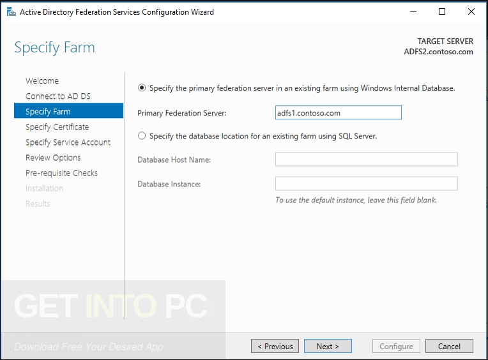Image resolution: width=488 pixels, height=360 pixels.
Task: Click the Database Host Name field
Action: 366,159
